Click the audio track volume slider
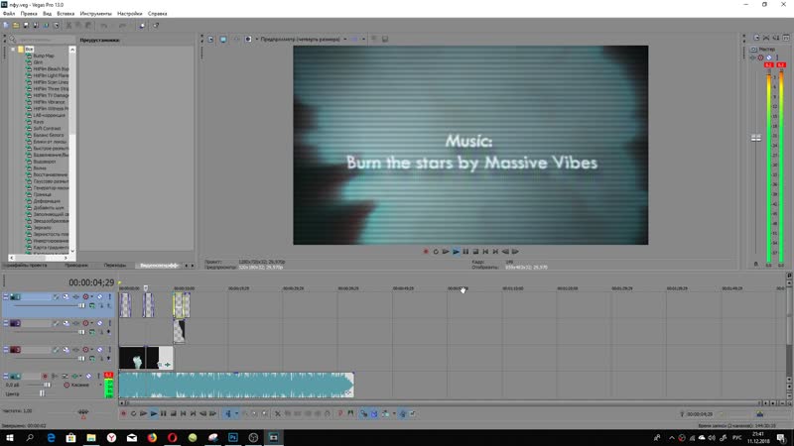Image resolution: width=794 pixels, height=446 pixels. click(47, 385)
